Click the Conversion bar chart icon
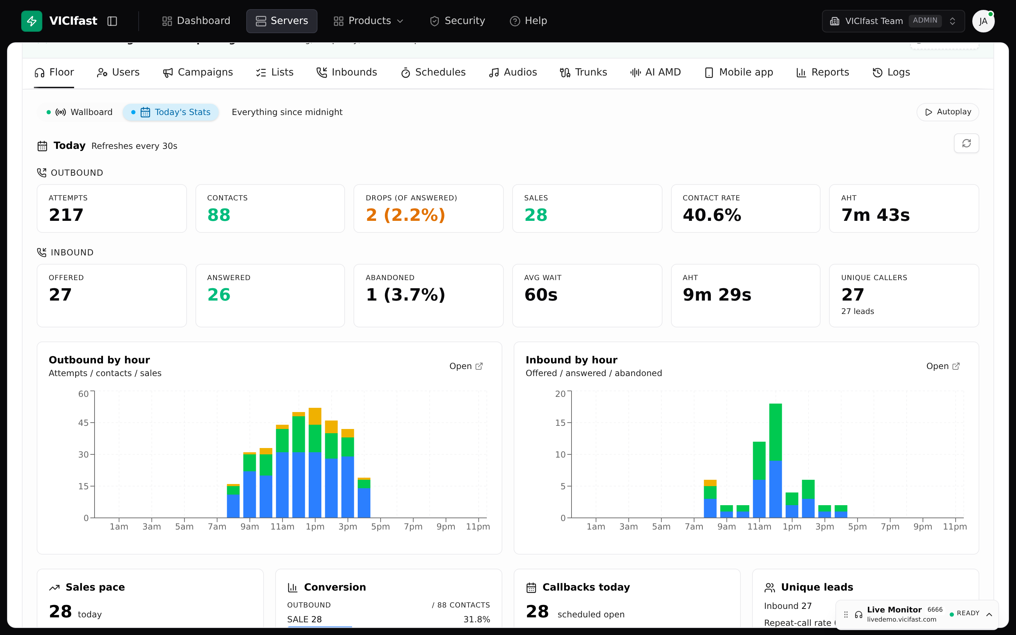The width and height of the screenshot is (1016, 635). 292,587
